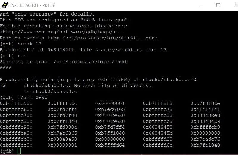Click the 'x/32x $esp' command text
The height and width of the screenshot is (155, 238).
32,97
